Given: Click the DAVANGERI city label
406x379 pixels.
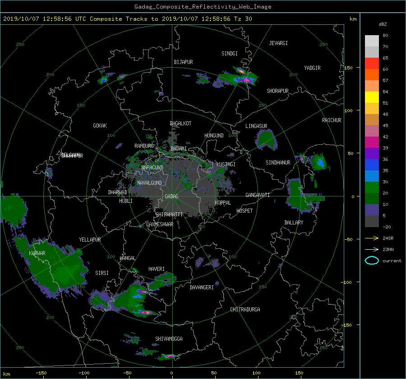Looking at the screenshot, I should tap(202, 288).
